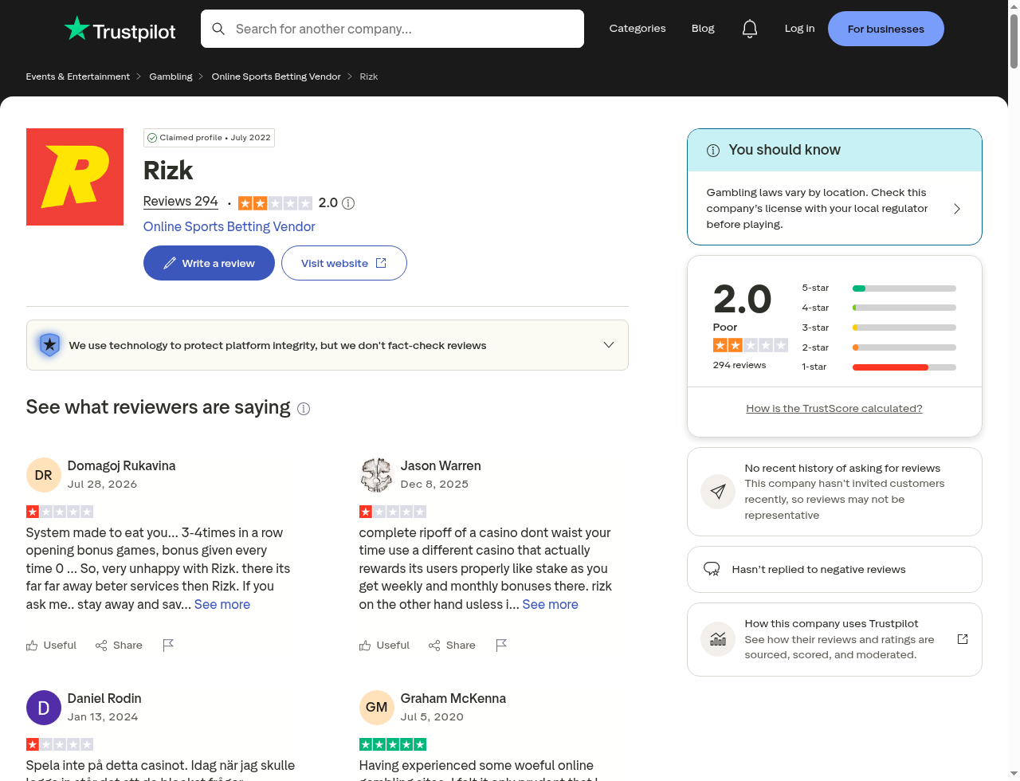1020x781 pixels.
Task: Click the star rating next to Reviews 294
Action: pos(275,203)
